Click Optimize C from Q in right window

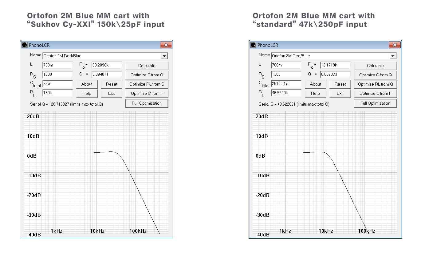376,75
